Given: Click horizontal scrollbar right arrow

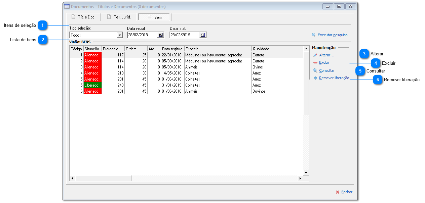Looking at the screenshot, I should pyautogui.click(x=300, y=178).
